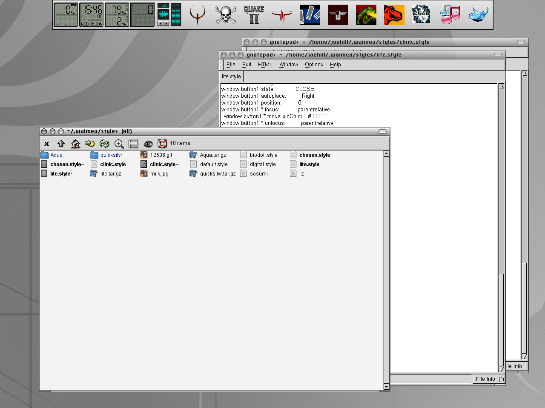Screen dimensions: 545x408
Task: Open the Aqua folder
Action: point(52,155)
